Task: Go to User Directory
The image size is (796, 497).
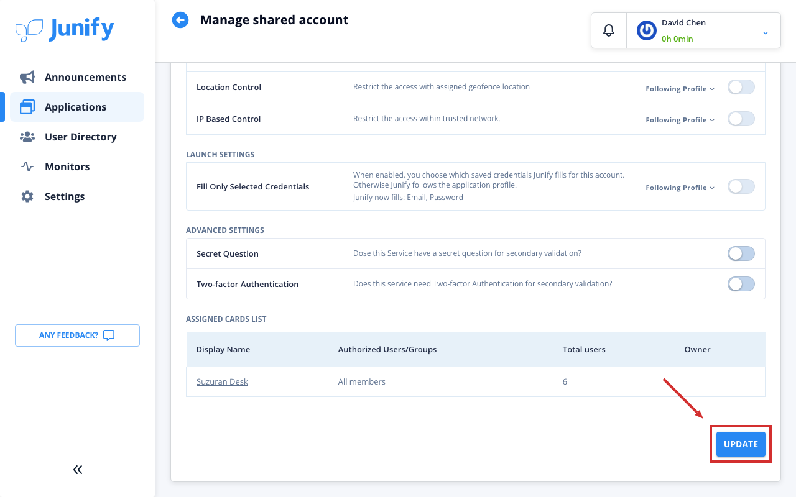Action: click(x=77, y=137)
